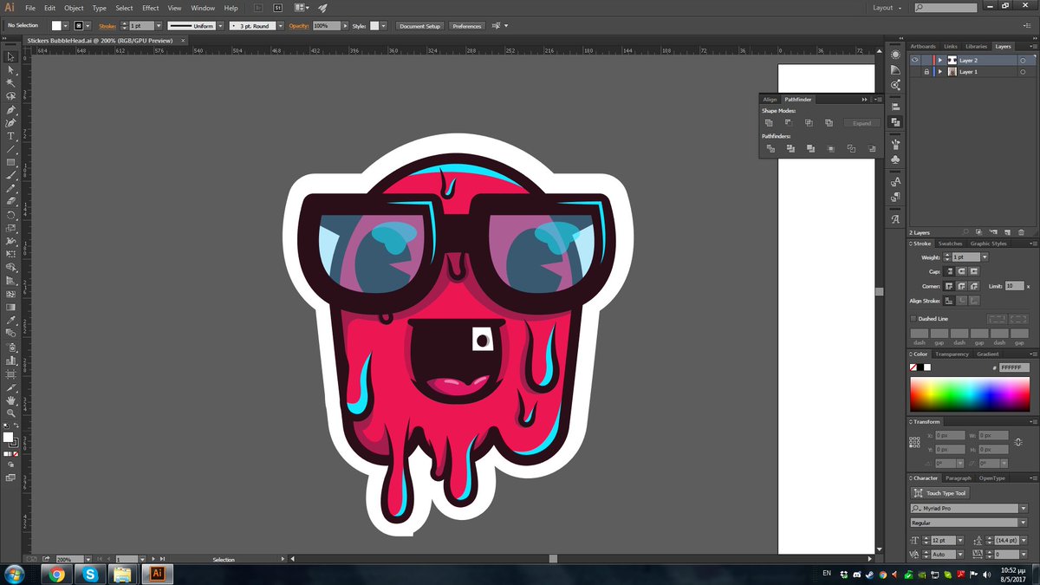Viewport: 1040px width, 585px height.
Task: Switch to the Swatches tab
Action: point(950,244)
